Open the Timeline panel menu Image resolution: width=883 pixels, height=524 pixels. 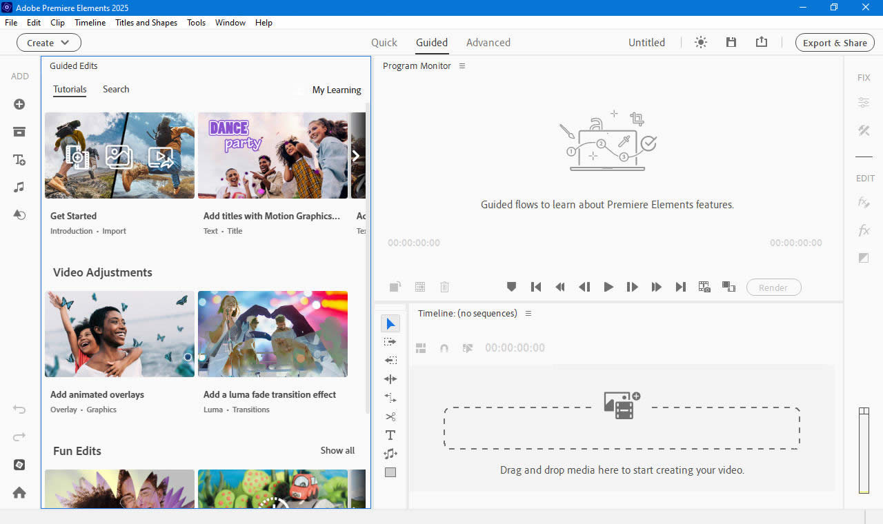point(528,314)
